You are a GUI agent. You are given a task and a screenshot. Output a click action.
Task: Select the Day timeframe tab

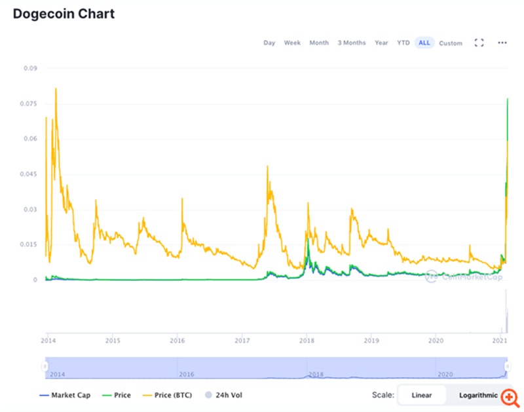coord(269,42)
